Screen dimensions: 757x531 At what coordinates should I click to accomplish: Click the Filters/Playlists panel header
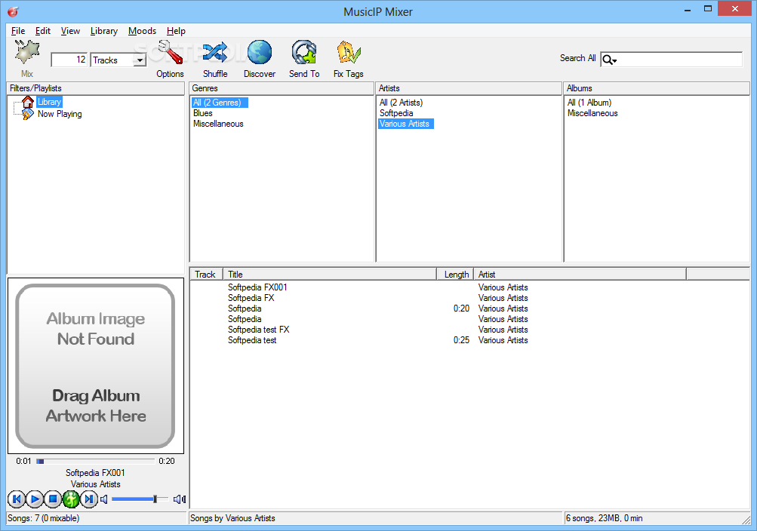click(x=96, y=88)
